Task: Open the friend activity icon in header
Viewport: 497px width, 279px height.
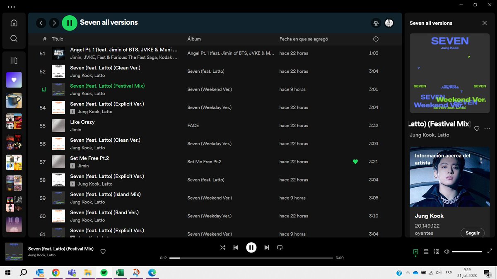Action: 376,23
